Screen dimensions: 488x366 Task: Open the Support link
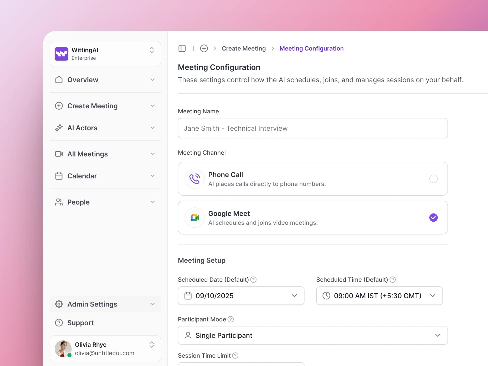pyautogui.click(x=80, y=323)
